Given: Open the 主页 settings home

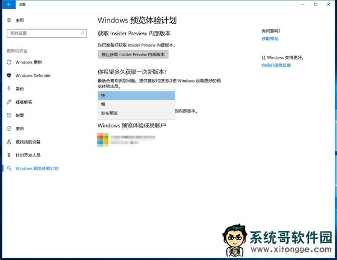Looking at the screenshot, I should point(20,20).
